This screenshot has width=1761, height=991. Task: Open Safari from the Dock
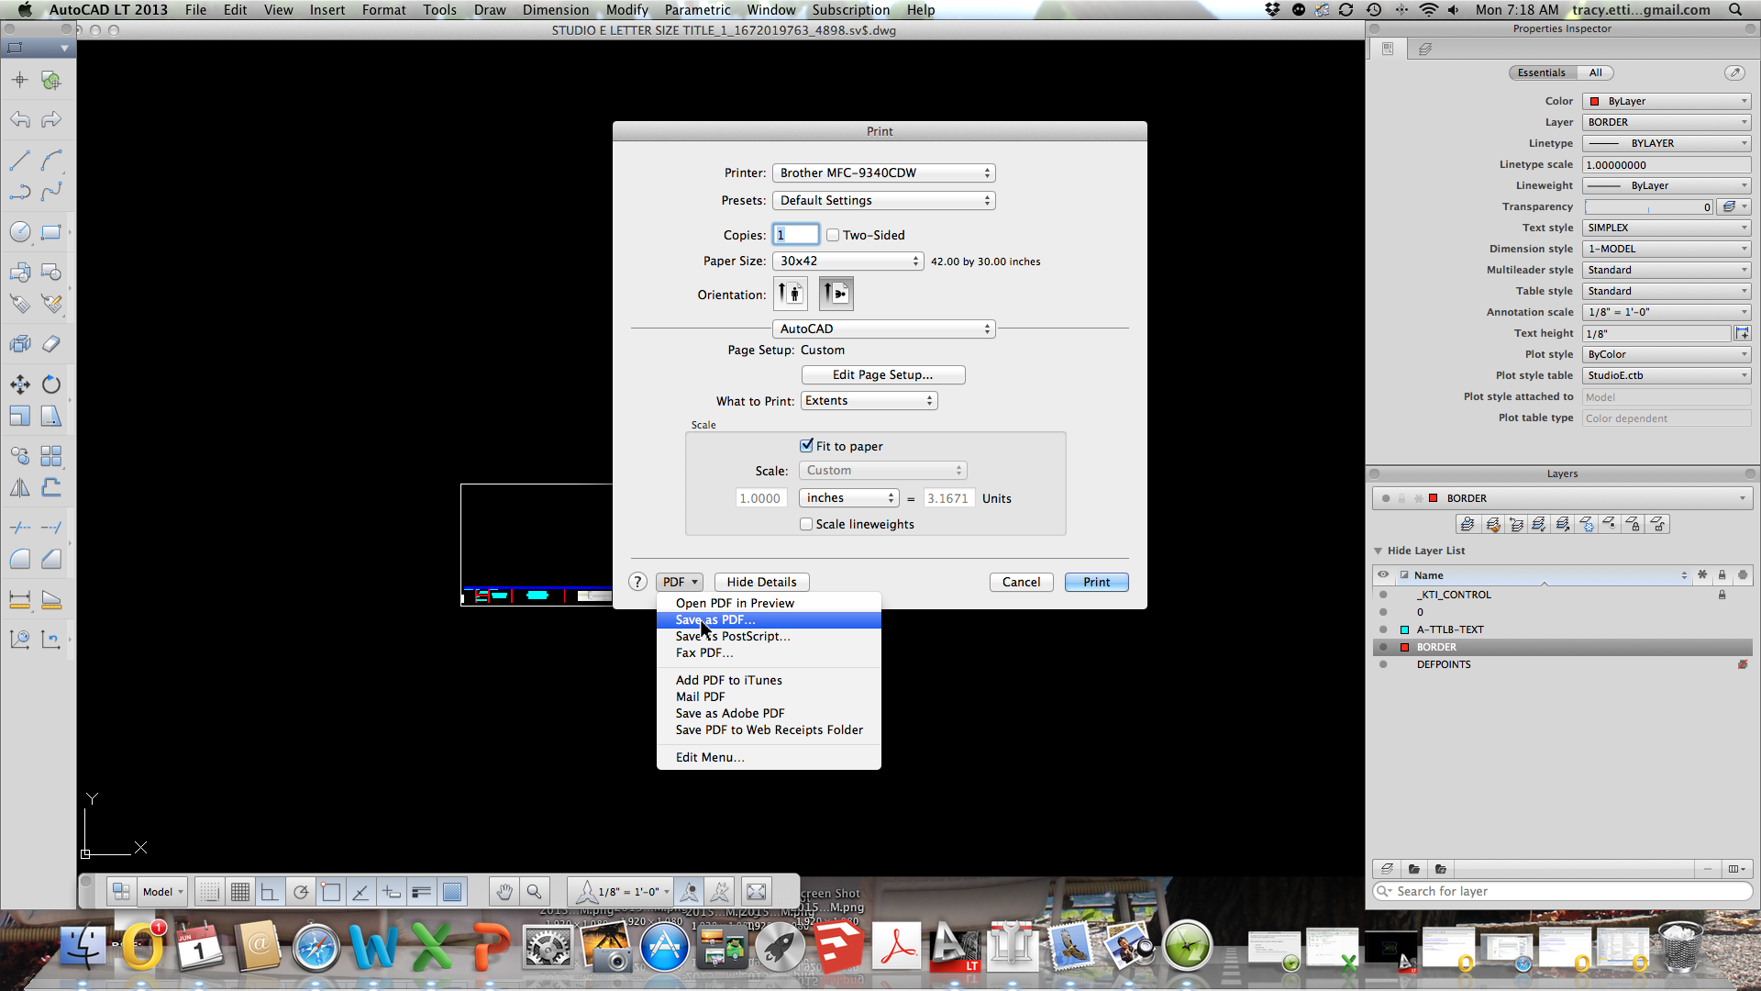point(316,947)
